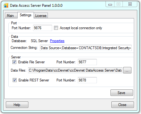This screenshot has height=114, width=141.
Task: Browse for Data Files folder with ellipsis button
Action: click(x=127, y=70)
